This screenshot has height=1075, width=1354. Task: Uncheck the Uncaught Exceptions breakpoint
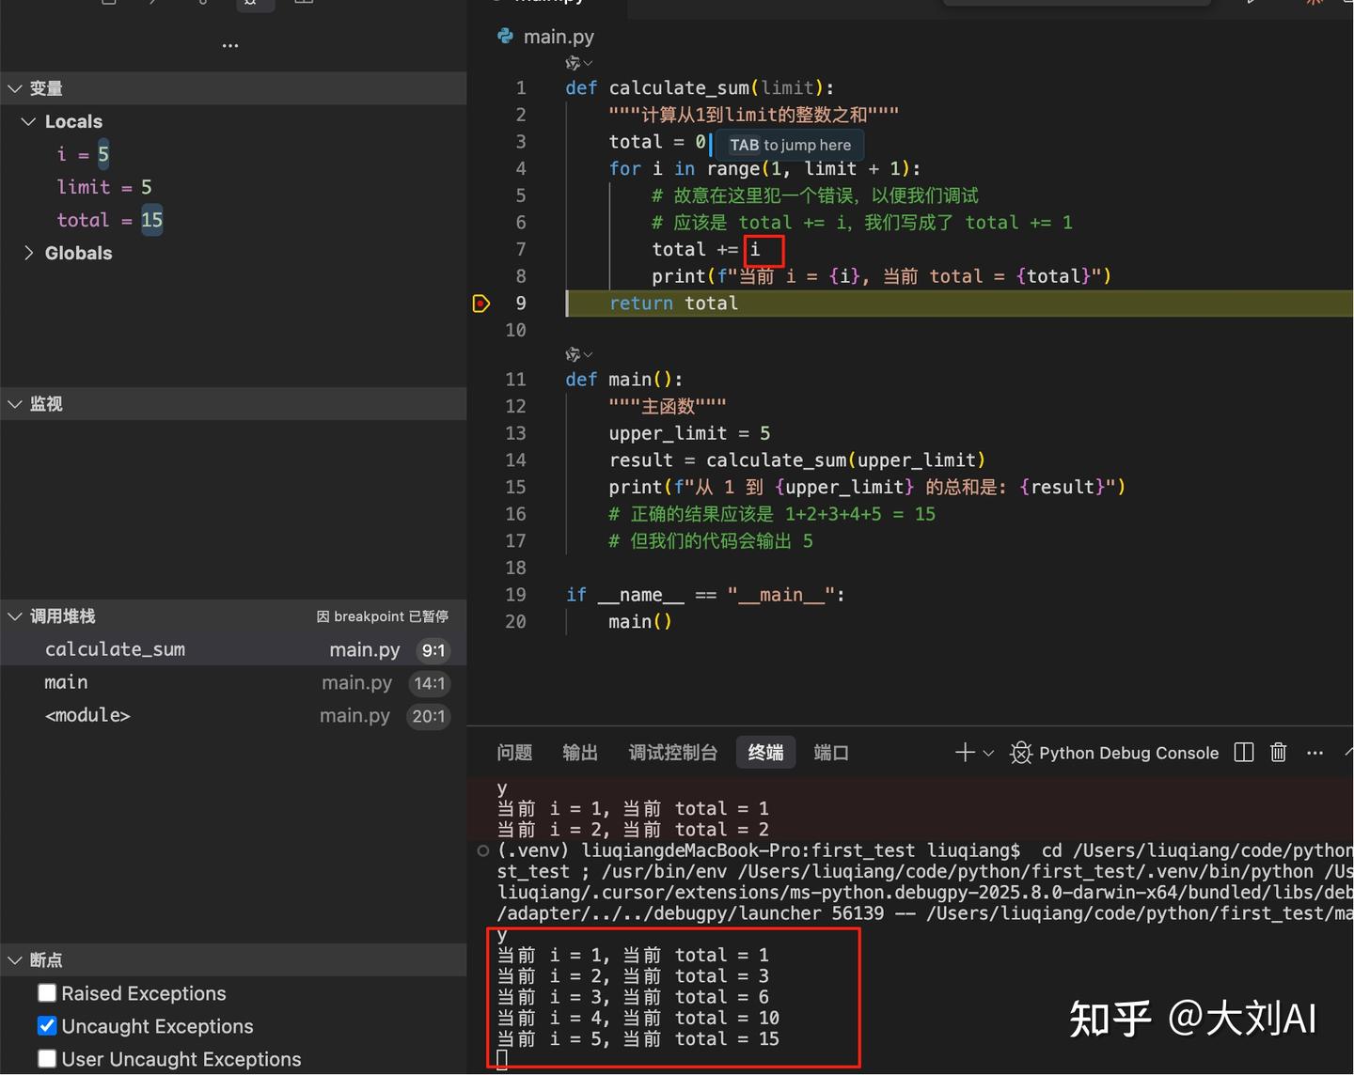click(47, 1025)
